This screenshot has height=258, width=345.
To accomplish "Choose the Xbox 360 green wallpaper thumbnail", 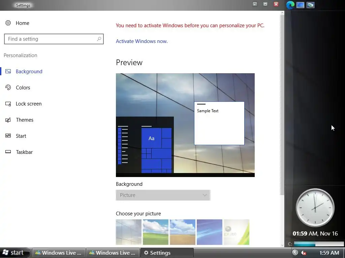I will pyautogui.click(x=236, y=232).
